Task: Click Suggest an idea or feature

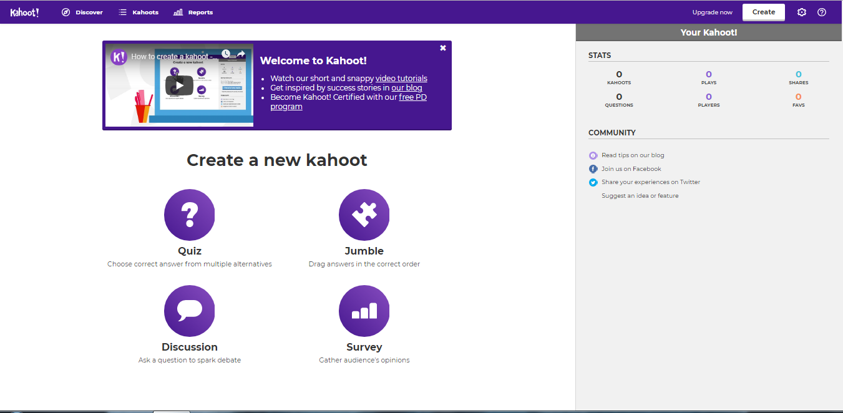Action: pos(640,196)
